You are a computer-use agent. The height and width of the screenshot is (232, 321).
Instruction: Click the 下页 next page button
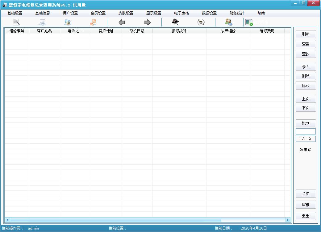(306, 108)
